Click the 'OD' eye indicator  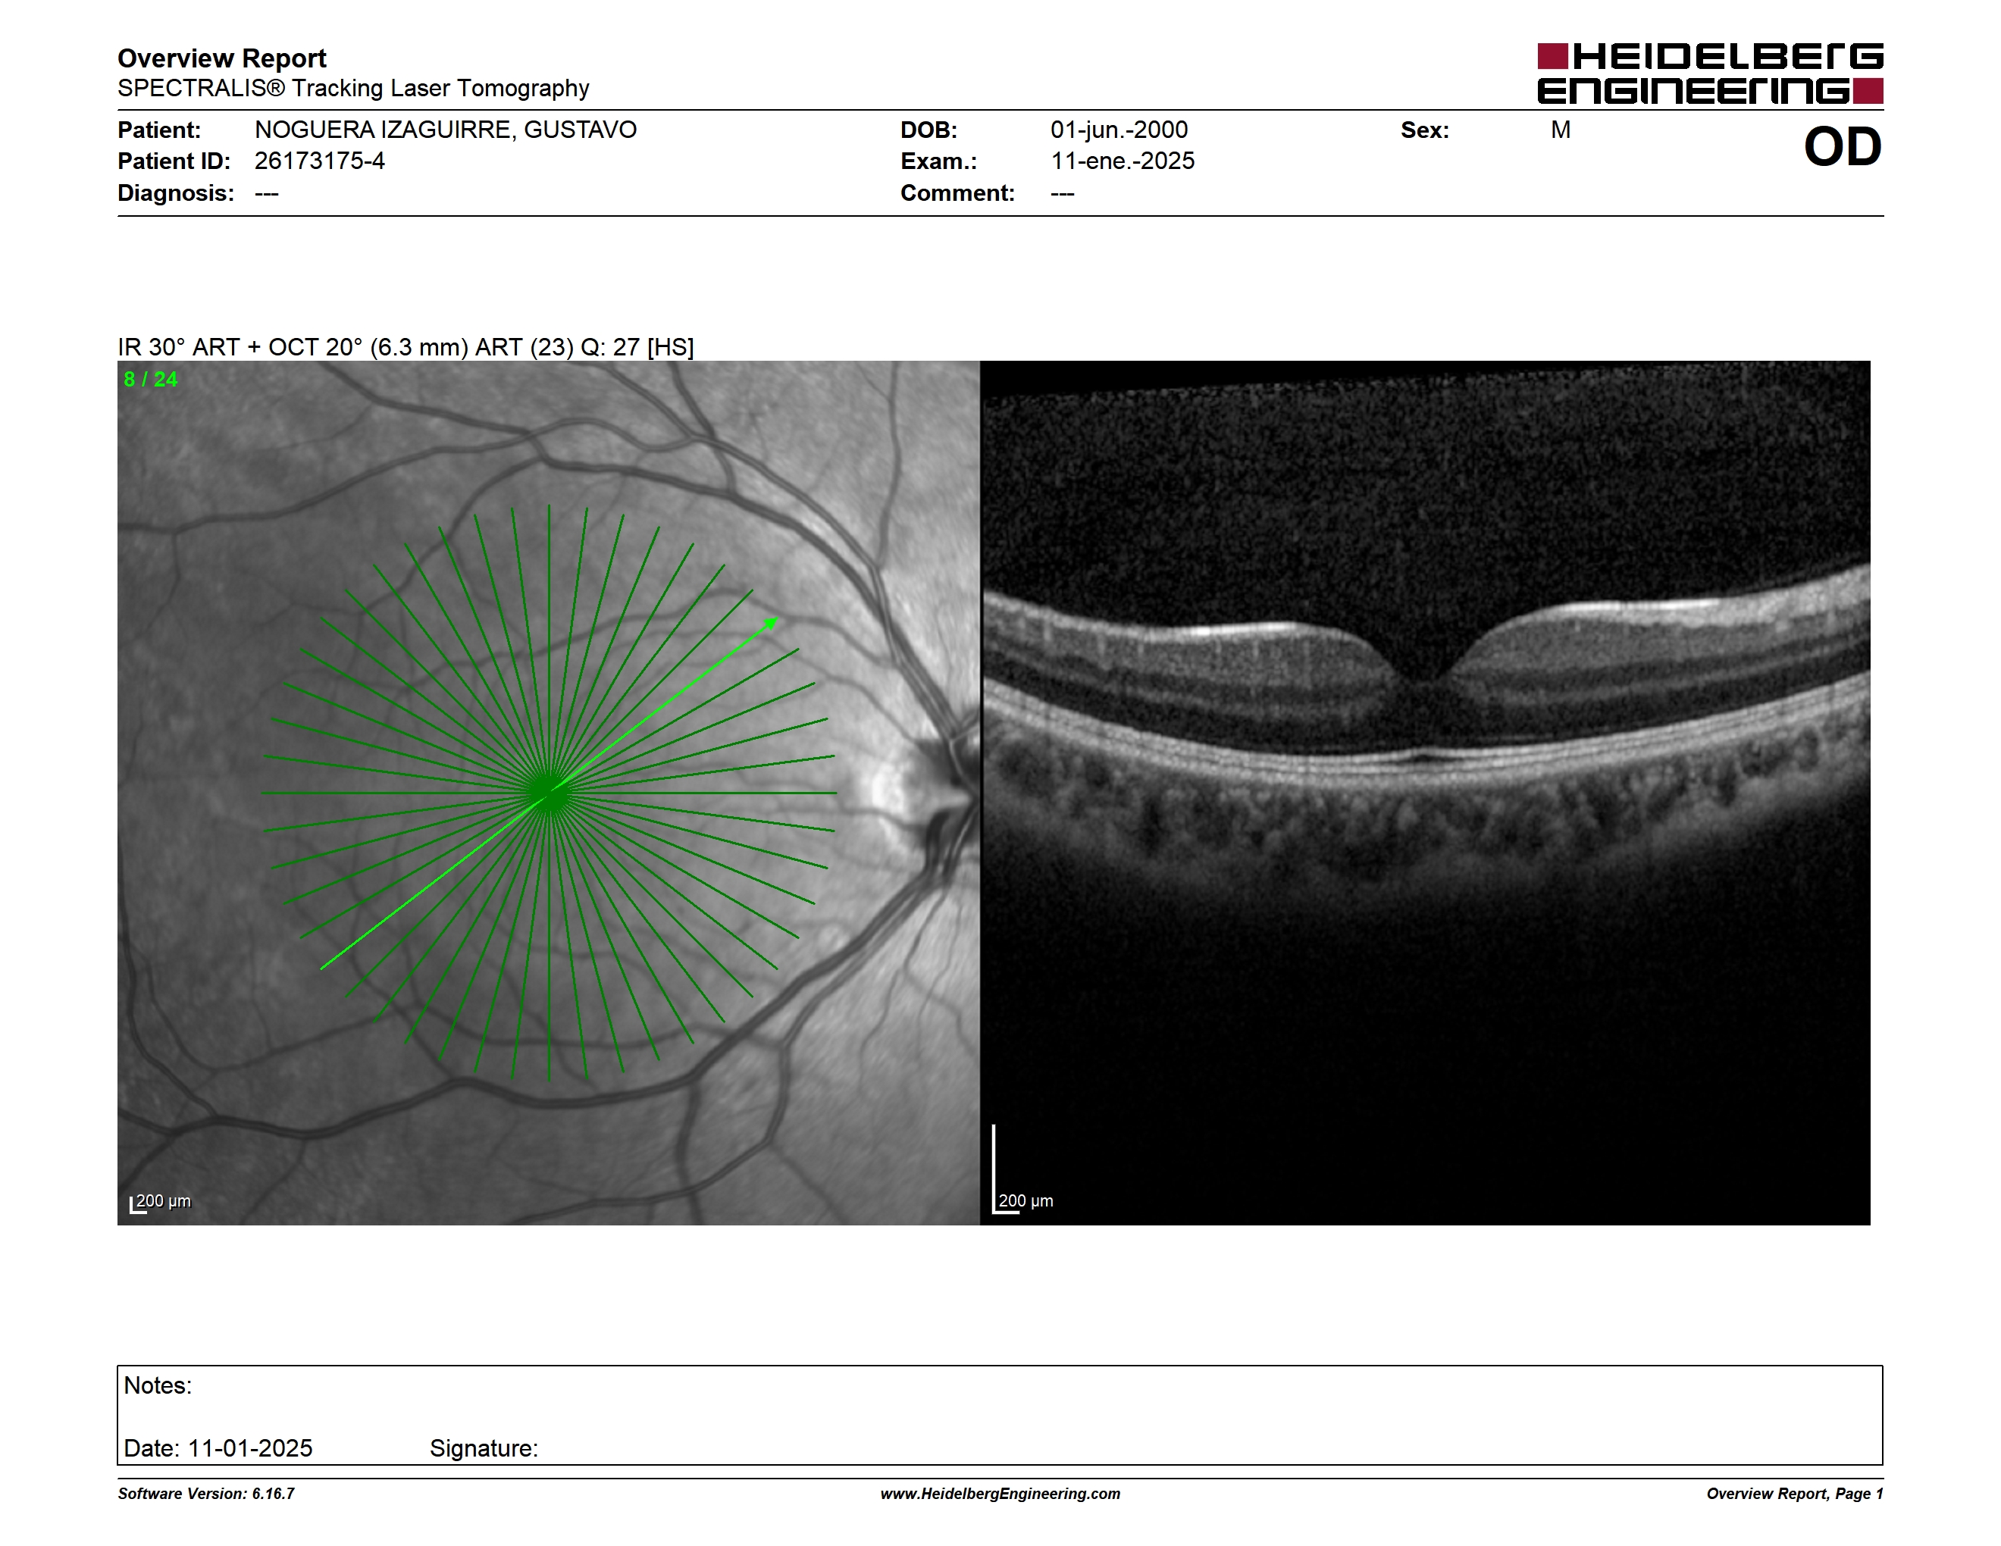(x=1843, y=148)
